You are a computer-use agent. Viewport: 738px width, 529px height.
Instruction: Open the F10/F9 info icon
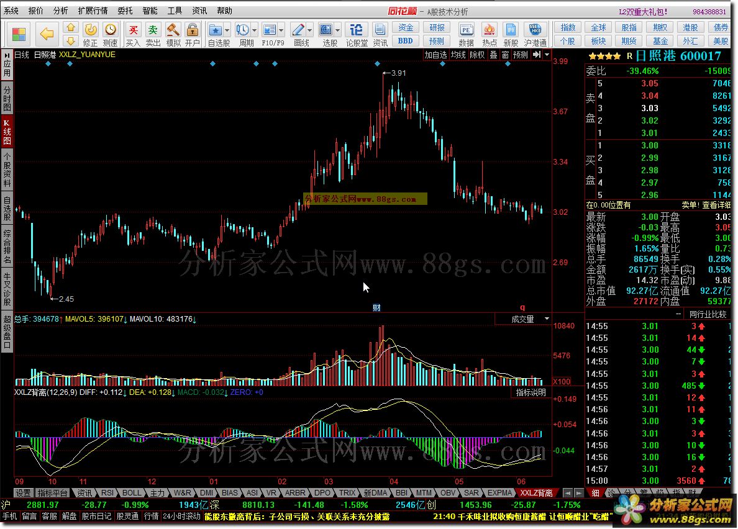tap(269, 30)
